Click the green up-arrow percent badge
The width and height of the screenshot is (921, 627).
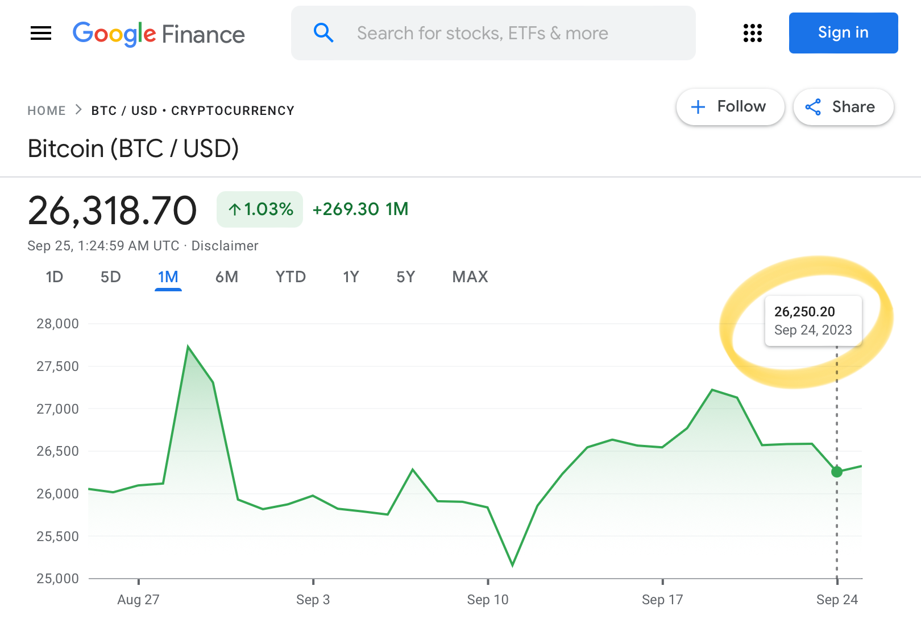260,209
